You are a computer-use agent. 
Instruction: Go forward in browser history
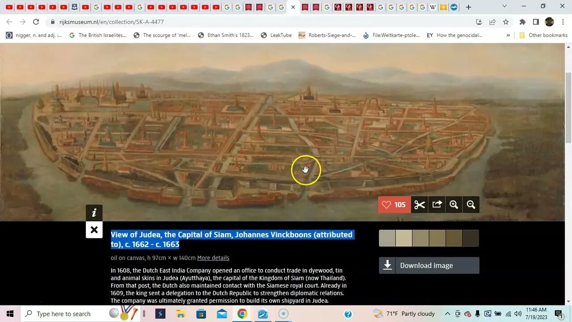tap(22, 22)
